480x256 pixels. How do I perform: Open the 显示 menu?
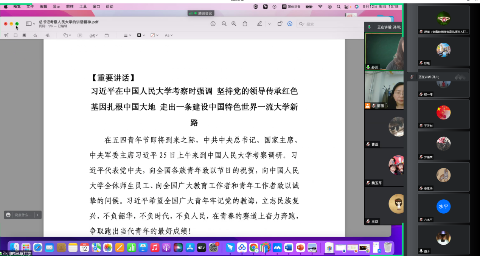click(56, 6)
